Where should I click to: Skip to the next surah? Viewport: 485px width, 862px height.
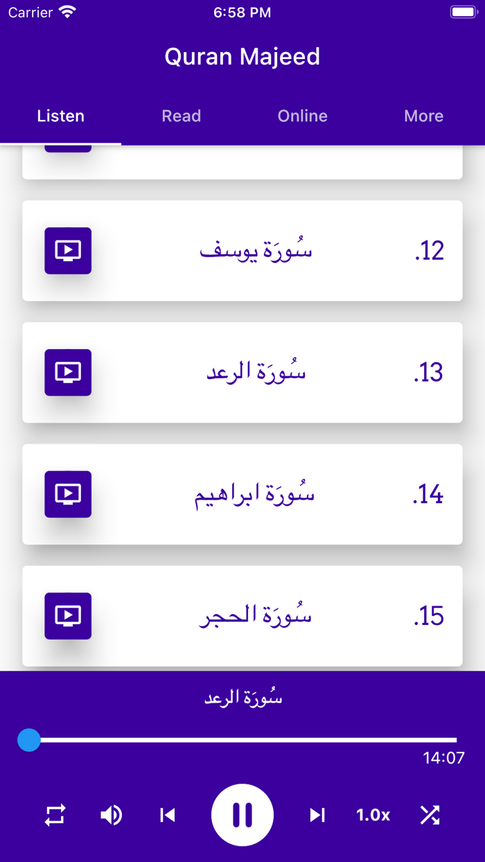tap(317, 815)
